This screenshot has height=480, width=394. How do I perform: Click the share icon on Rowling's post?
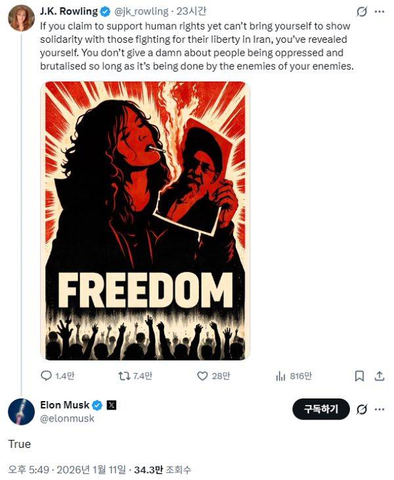click(x=379, y=375)
